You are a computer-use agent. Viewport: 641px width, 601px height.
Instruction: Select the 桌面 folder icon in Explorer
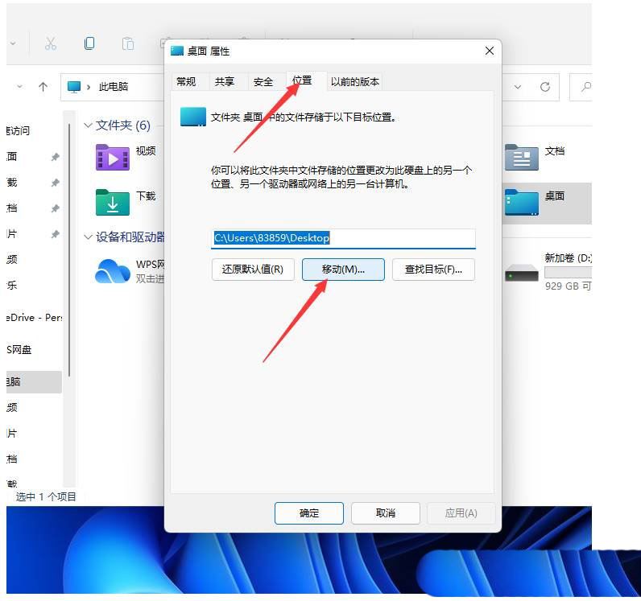click(x=522, y=202)
